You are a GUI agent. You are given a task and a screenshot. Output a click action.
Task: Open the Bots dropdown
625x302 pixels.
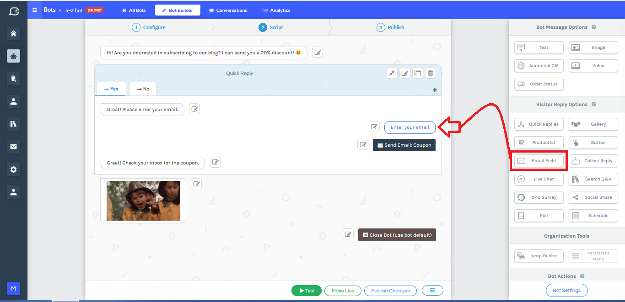tap(53, 10)
